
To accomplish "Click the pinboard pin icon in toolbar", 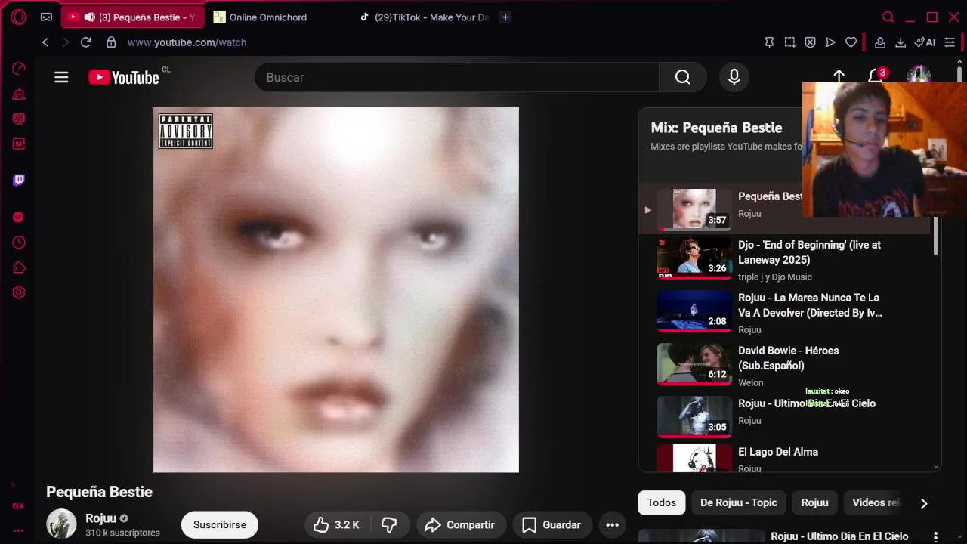I will pos(769,42).
